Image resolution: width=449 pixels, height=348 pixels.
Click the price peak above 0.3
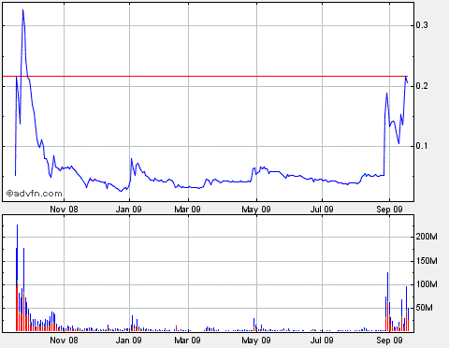coord(22,11)
